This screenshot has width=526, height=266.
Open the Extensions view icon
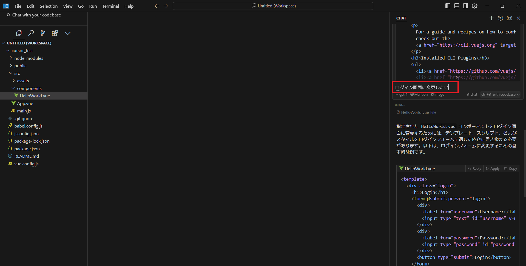[x=55, y=33]
